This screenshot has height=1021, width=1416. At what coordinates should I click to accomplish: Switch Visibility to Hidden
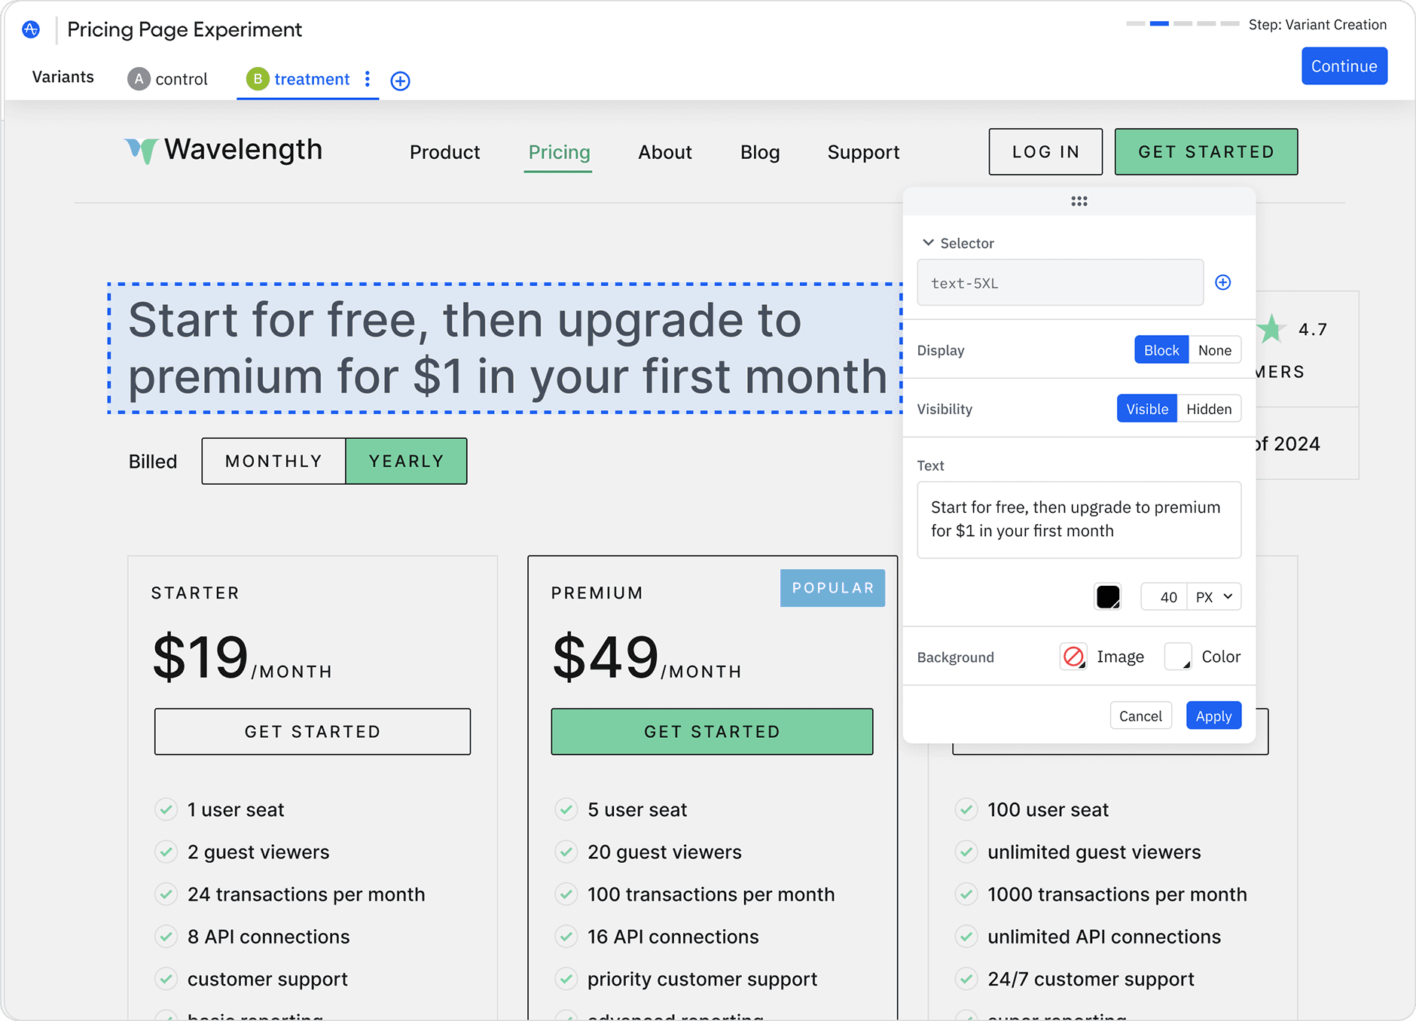(x=1209, y=409)
